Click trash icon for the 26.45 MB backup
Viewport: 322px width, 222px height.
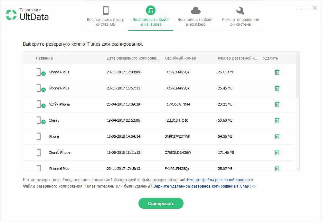(x=277, y=88)
